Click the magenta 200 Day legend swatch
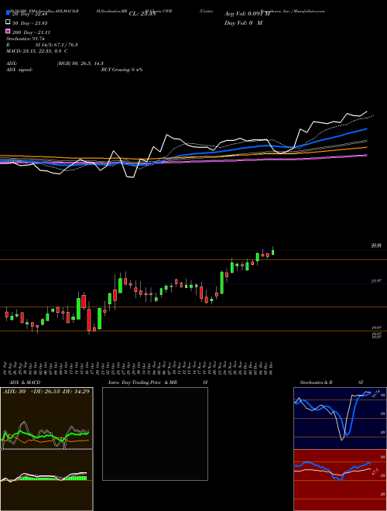Screen dimensions: 387x511 click(x=8, y=31)
